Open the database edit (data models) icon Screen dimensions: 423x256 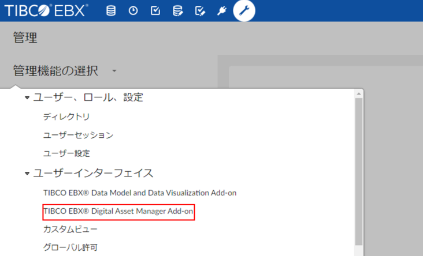tap(177, 11)
